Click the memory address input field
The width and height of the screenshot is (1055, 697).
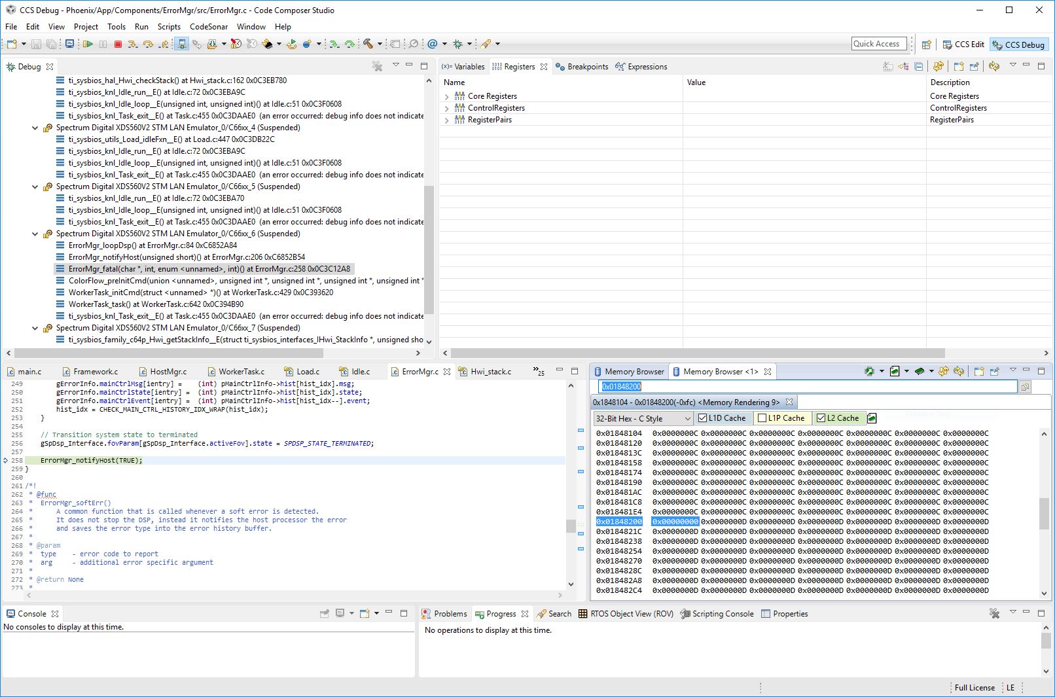pos(807,387)
